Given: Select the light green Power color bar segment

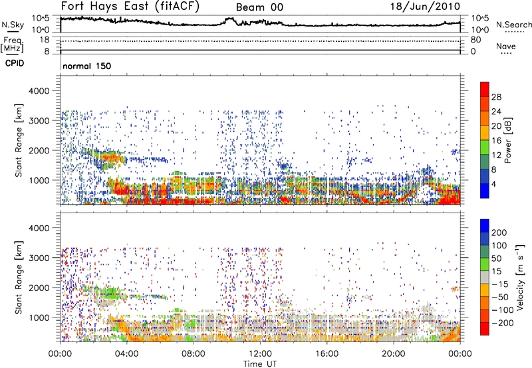Looking at the screenshot, I should (x=485, y=147).
